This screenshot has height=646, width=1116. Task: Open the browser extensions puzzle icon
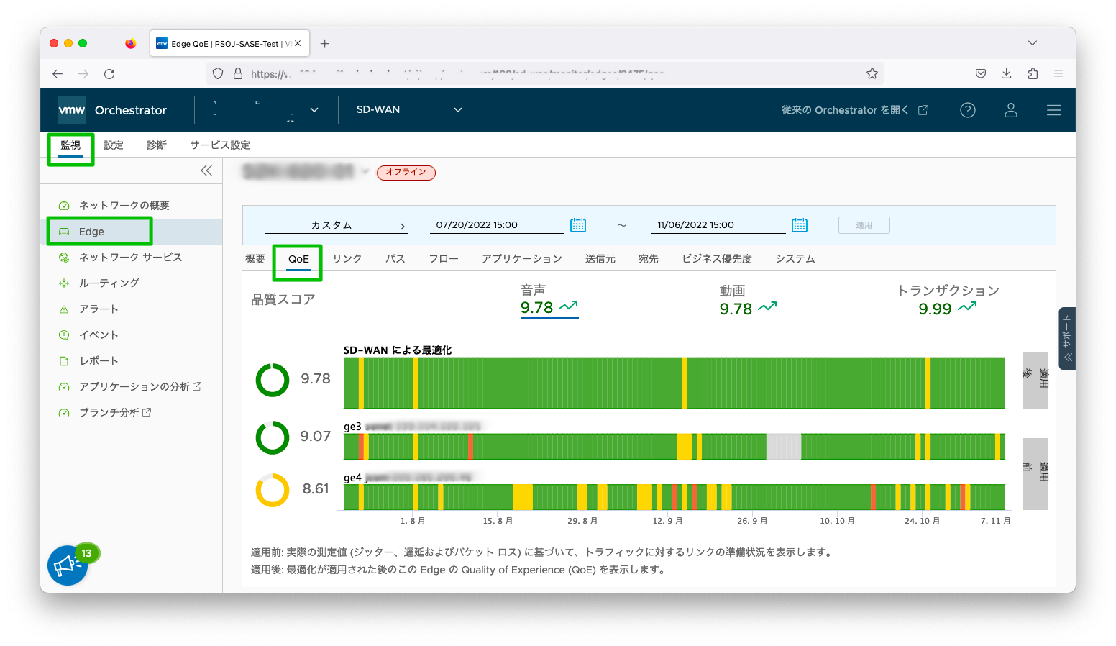point(1033,73)
